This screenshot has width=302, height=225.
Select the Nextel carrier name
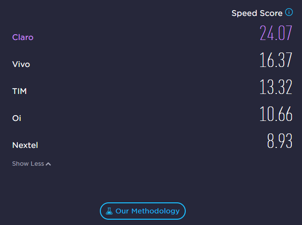point(25,145)
